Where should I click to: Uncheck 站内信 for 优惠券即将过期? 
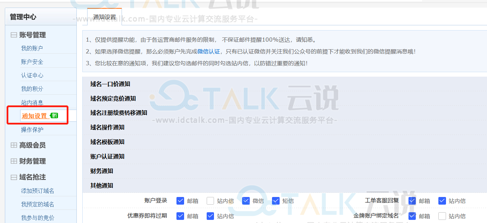coord(210,216)
